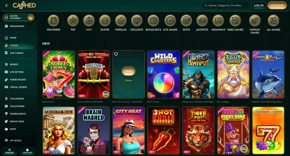
Task: Toggle favorite heart on Coins Of Christmas
Action: 116,54
